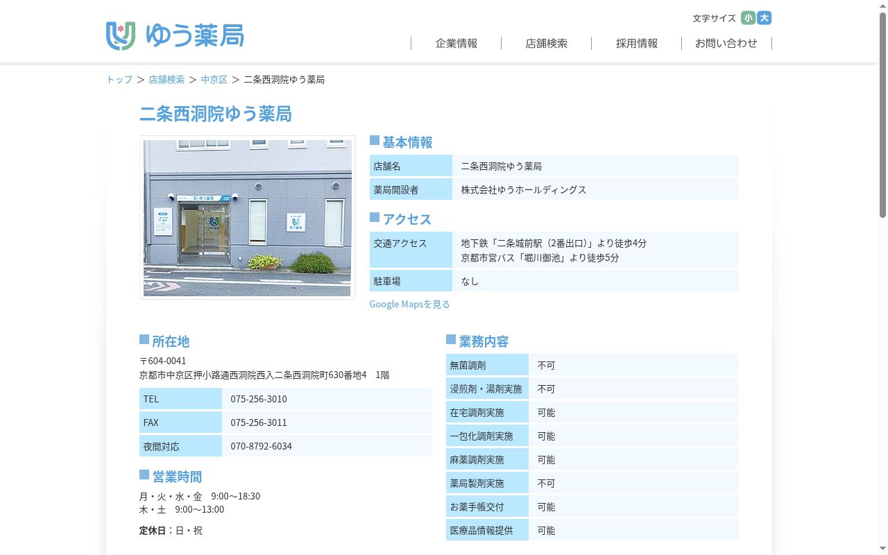
Task: Click the 薬局製剤実施 row label
Action: click(x=487, y=483)
